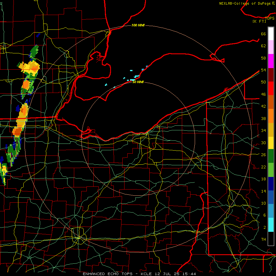276x276 pixels.
Task: Click the burnt orange 46 kft legend swatch
Action: pyautogui.click(x=271, y=102)
